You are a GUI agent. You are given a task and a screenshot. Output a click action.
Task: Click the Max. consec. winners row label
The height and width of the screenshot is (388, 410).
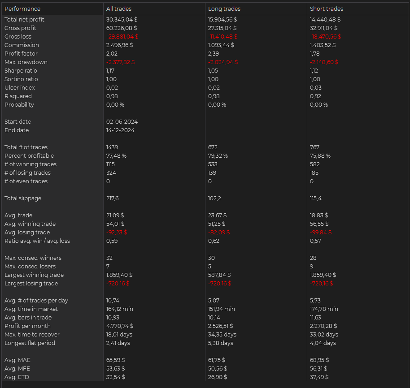(x=33, y=258)
